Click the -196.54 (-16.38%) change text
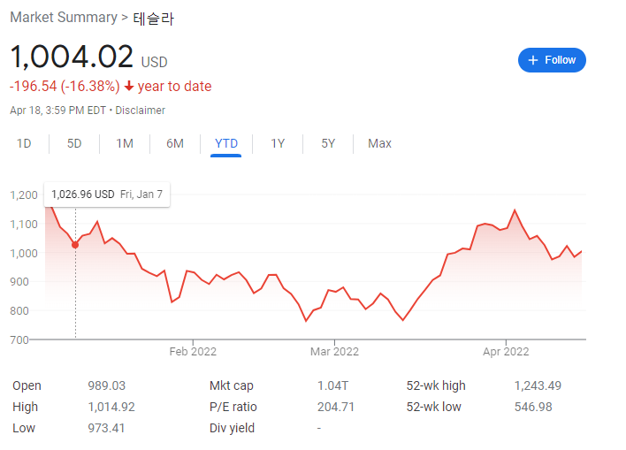 65,87
